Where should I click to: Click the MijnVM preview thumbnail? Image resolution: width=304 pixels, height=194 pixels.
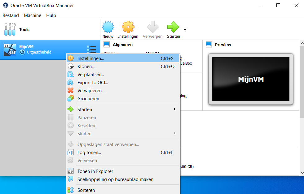pos(251,79)
